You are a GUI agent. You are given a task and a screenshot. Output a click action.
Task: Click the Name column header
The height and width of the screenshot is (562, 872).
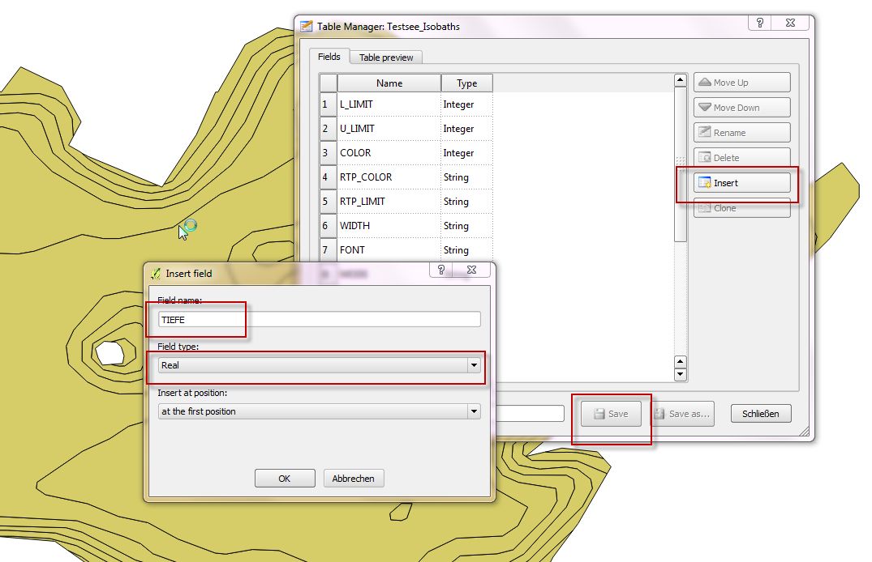tap(389, 83)
